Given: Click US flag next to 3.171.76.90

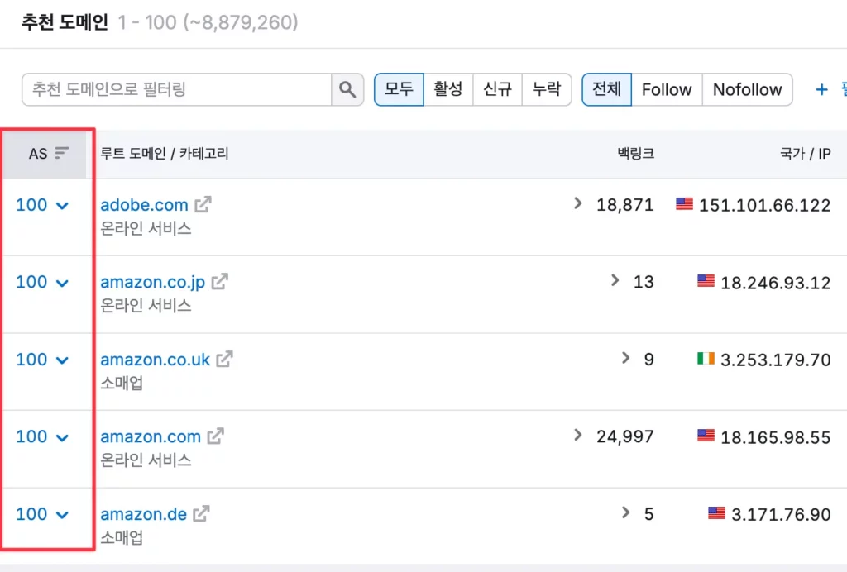Looking at the screenshot, I should 716,512.
